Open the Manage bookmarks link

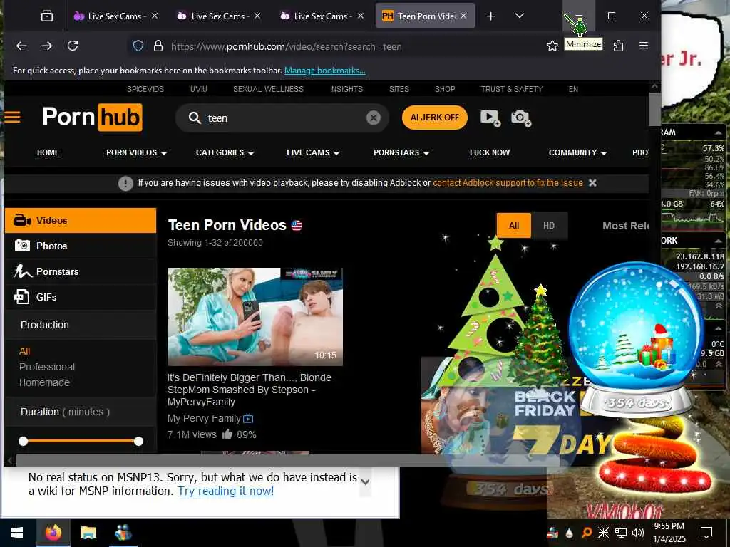coord(325,71)
